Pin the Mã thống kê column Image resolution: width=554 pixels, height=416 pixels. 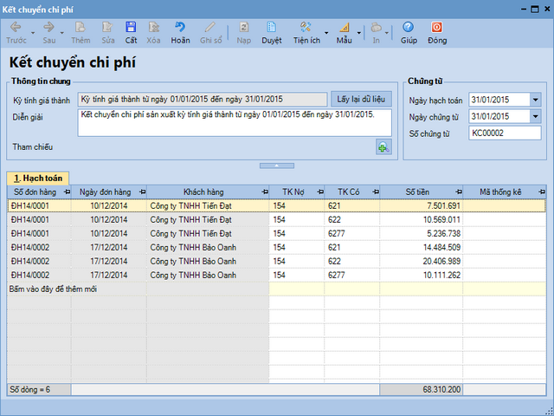542,192
